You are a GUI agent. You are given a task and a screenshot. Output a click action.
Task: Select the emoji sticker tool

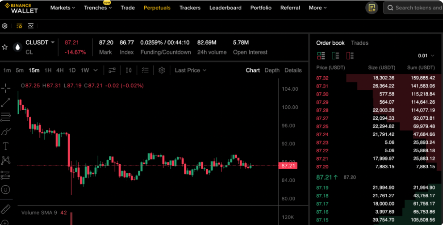[x=6, y=189]
